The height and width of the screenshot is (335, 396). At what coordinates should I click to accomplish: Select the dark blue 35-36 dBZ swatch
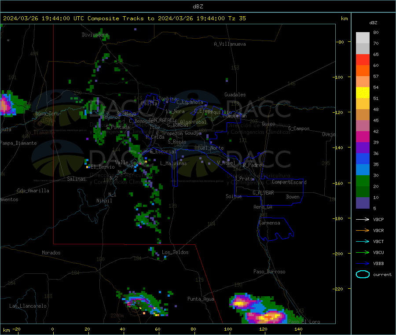click(363, 158)
